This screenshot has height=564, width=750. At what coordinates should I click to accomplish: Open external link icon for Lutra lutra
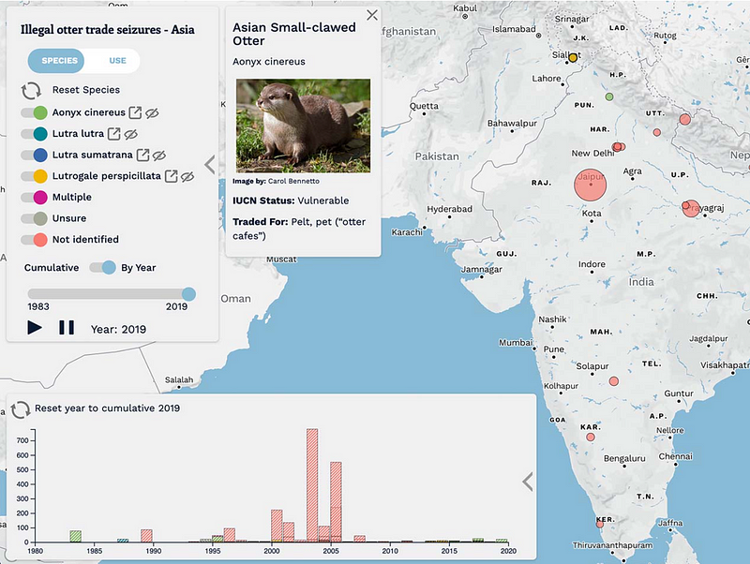(113, 133)
